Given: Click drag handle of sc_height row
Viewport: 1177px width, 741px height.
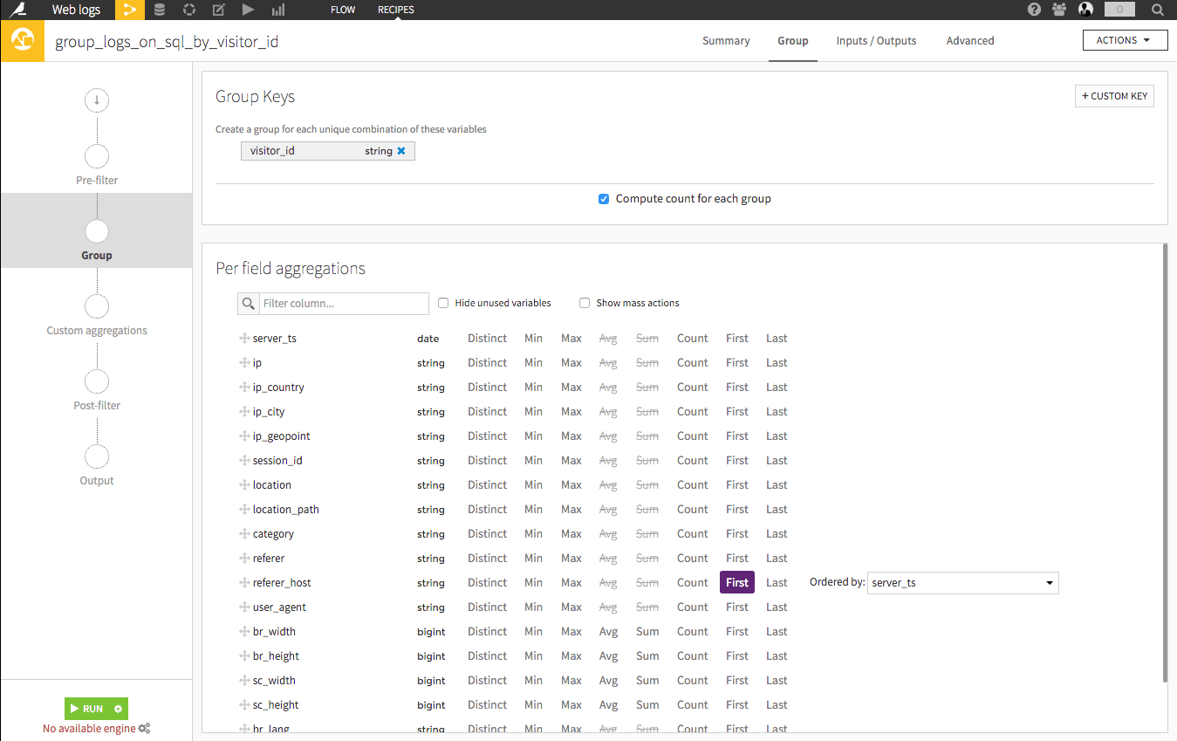Looking at the screenshot, I should (244, 704).
